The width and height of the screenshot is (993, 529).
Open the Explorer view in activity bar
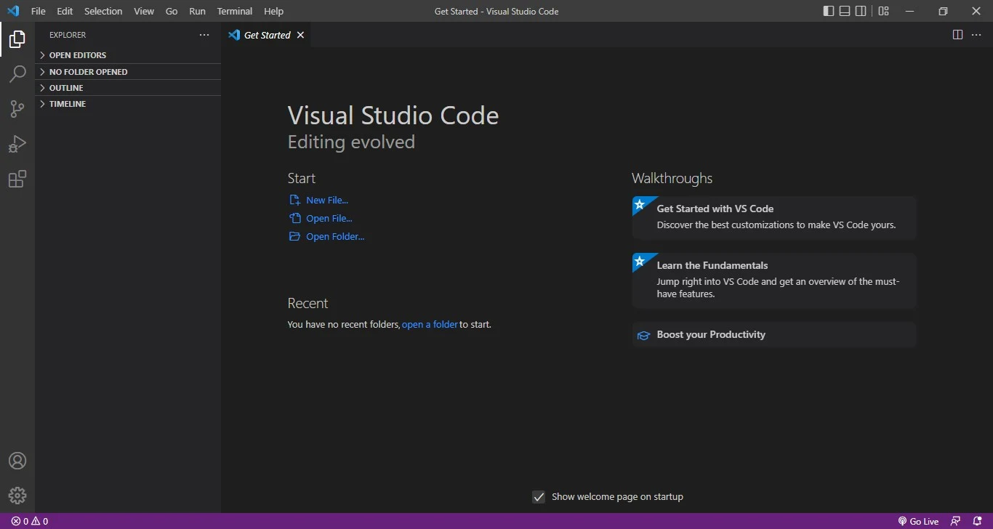pyautogui.click(x=17, y=39)
